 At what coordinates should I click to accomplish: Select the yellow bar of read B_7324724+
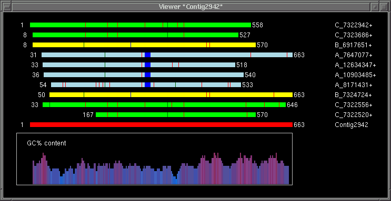tap(171, 94)
